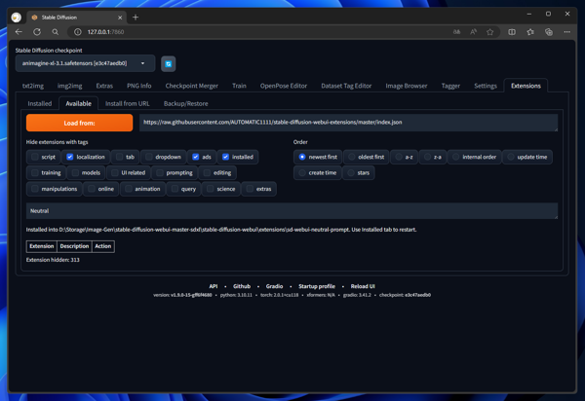585x401 pixels.
Task: Click the Reload UI footer link
Action: click(x=363, y=286)
